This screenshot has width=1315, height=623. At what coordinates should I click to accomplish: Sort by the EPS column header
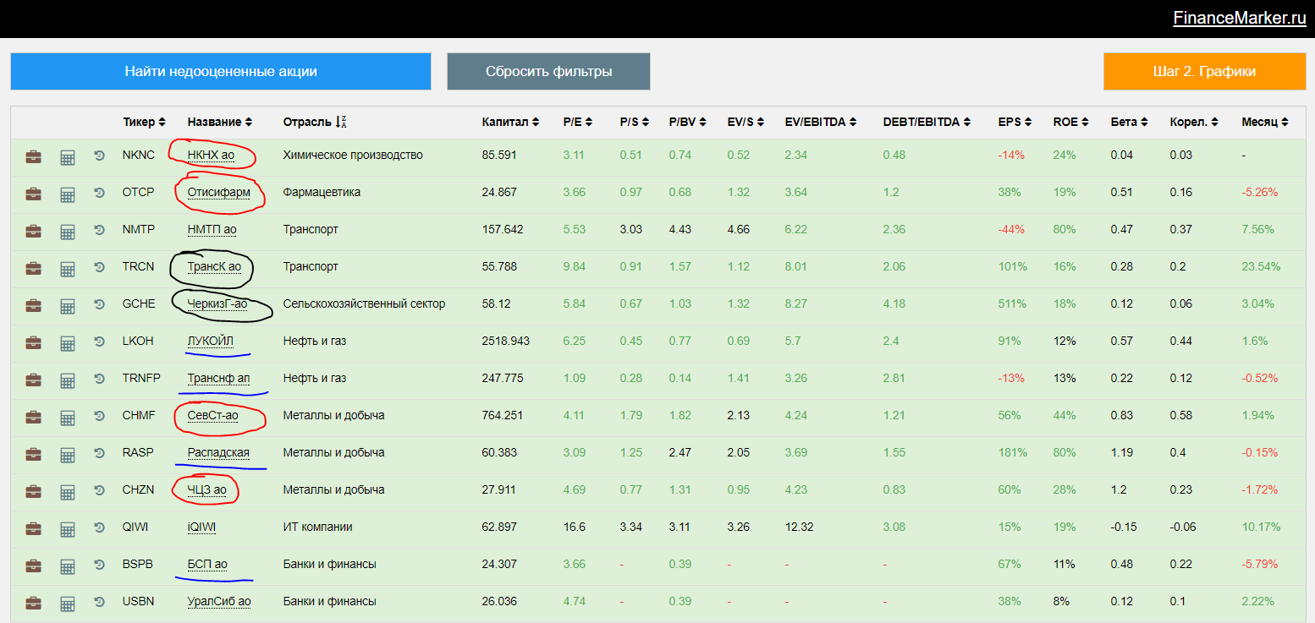1015,122
